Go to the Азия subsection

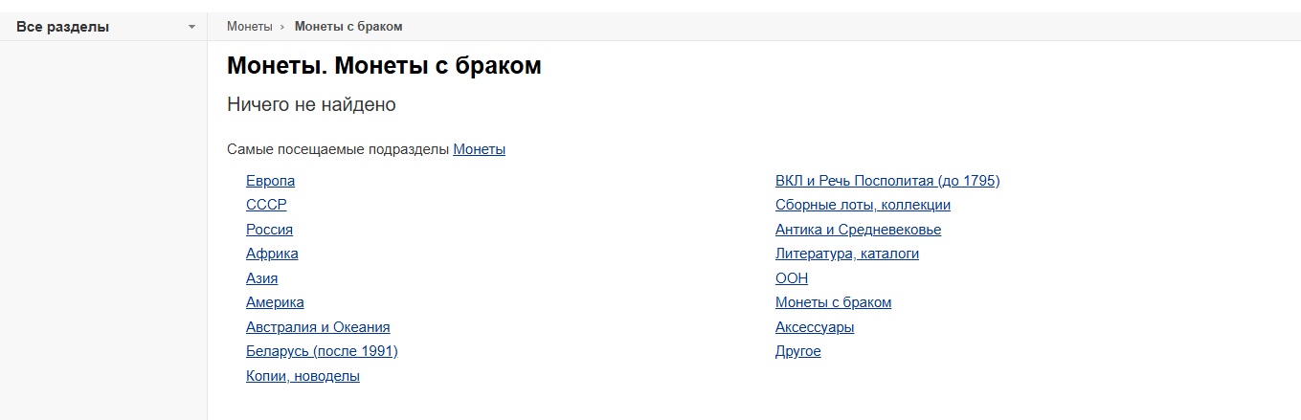click(261, 278)
